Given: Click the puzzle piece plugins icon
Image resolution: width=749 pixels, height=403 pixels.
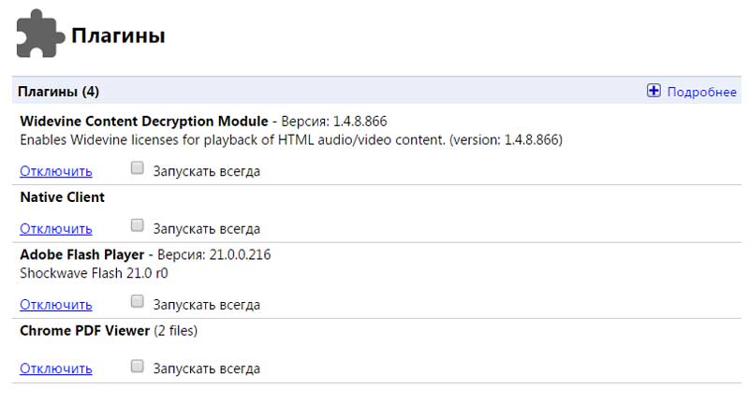Looking at the screenshot, I should coord(40,34).
